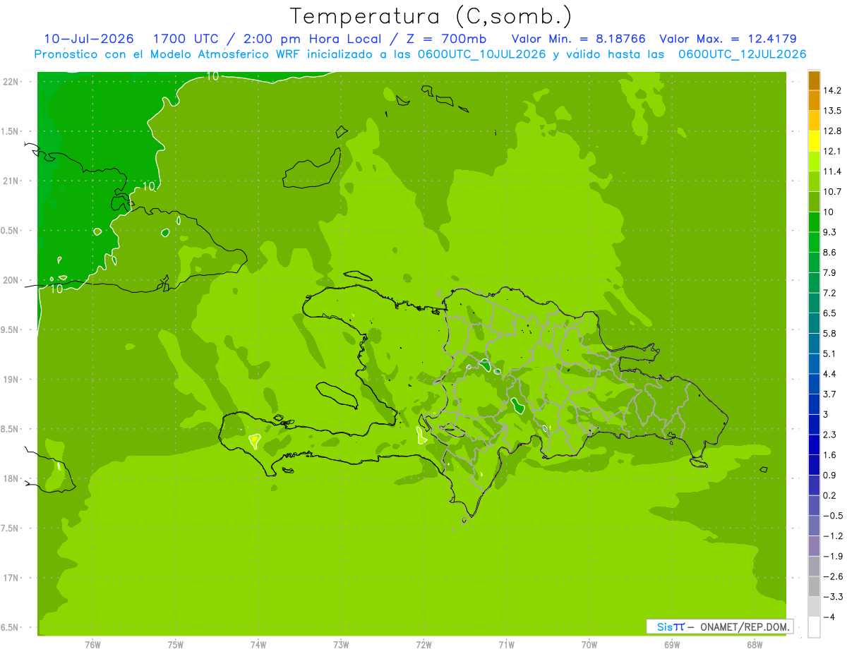Click the "69W" longitude axis label
The image size is (847, 654).
(672, 645)
